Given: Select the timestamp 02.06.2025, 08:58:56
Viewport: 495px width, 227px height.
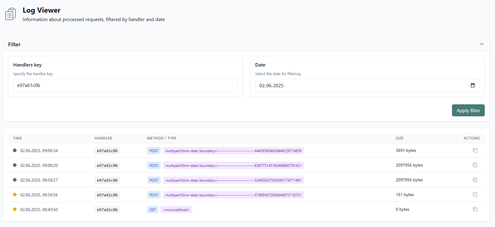Looking at the screenshot, I should [39, 195].
